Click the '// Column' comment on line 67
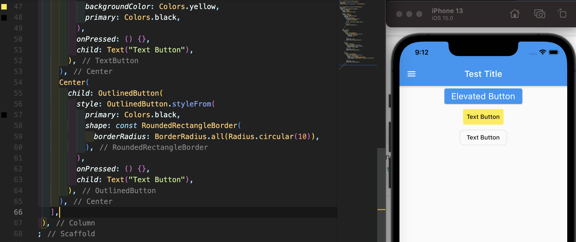Screen dimensions: 576x242 pyautogui.click(x=76, y=223)
